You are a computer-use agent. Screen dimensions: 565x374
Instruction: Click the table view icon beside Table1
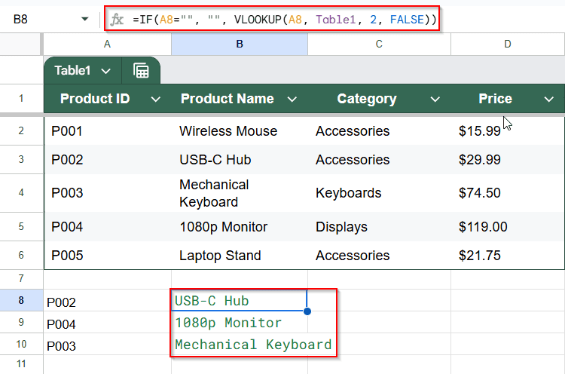141,71
